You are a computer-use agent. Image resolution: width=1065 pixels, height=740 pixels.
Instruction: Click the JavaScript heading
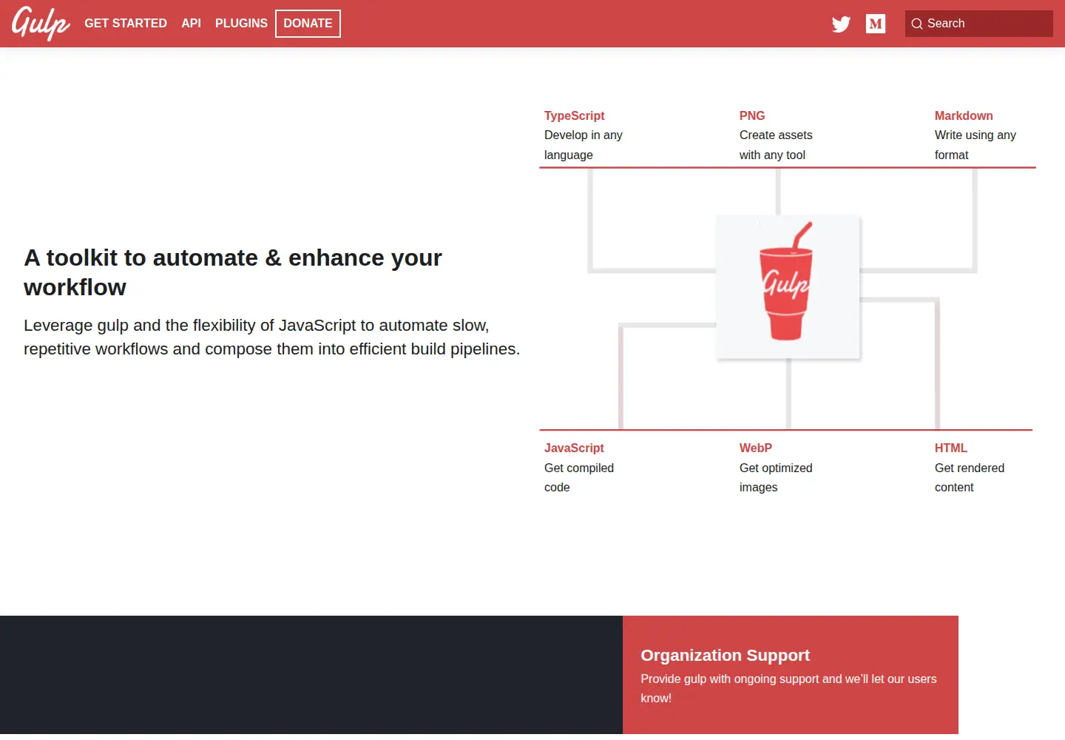[x=574, y=448]
